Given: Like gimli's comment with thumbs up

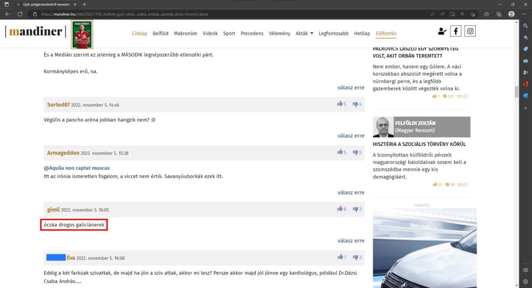Looking at the screenshot, I should pyautogui.click(x=340, y=209).
